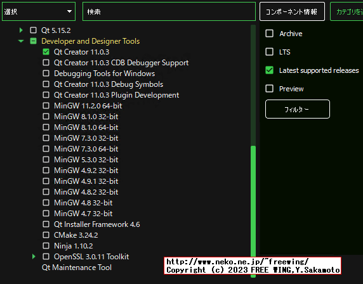Check MinGW 8.1.0 32-bit checkbox
The width and height of the screenshot is (363, 284).
click(46, 117)
